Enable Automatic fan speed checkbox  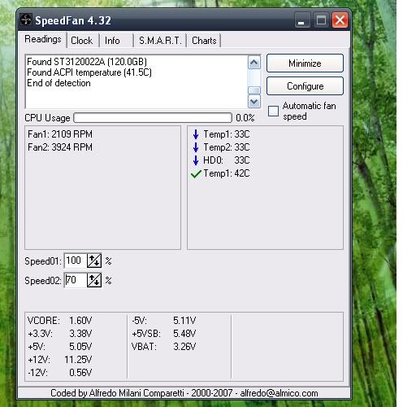(273, 111)
